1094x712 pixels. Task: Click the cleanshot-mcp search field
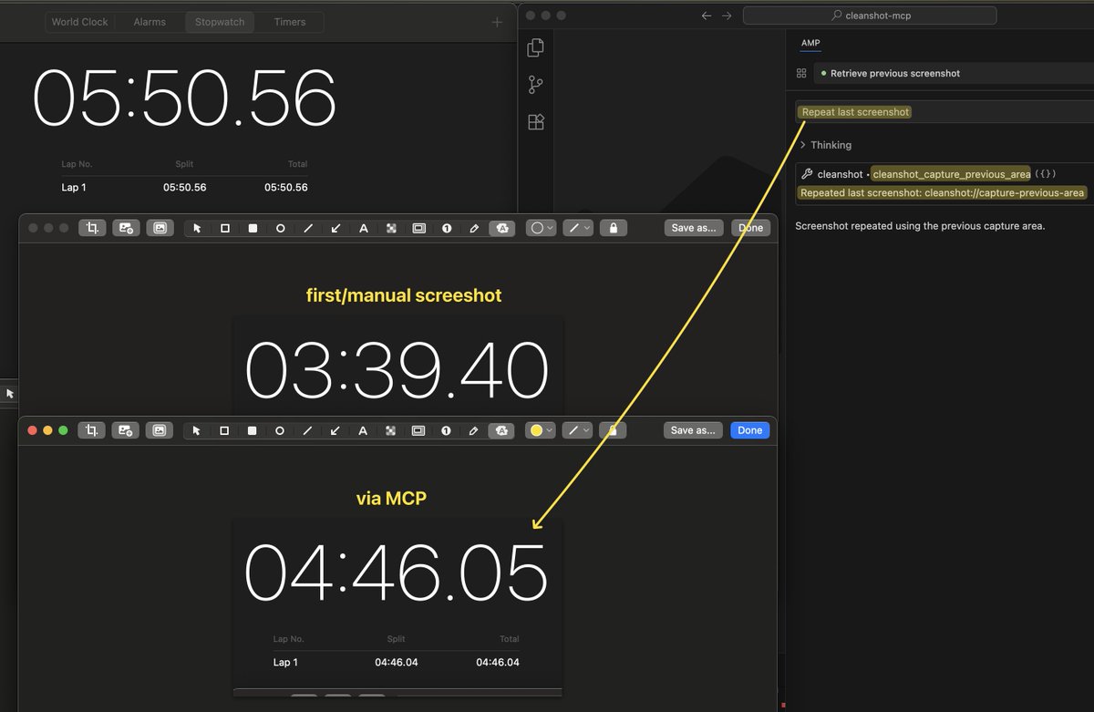870,15
